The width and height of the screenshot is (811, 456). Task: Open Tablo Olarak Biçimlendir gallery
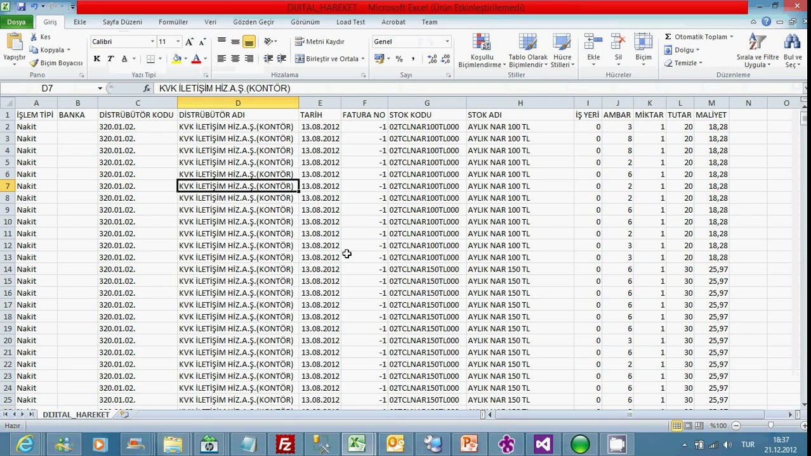(x=528, y=51)
